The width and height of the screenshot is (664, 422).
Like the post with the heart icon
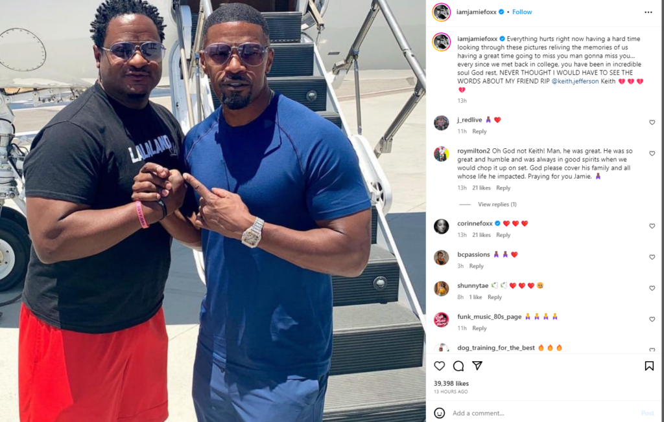point(440,366)
